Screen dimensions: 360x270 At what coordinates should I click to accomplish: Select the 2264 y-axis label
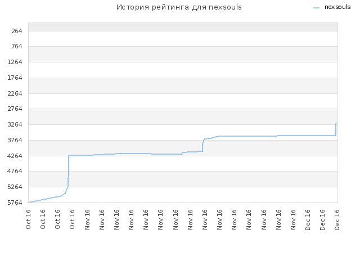[x=15, y=93]
